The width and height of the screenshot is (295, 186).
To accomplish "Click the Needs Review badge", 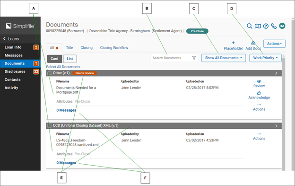I will [85, 73].
